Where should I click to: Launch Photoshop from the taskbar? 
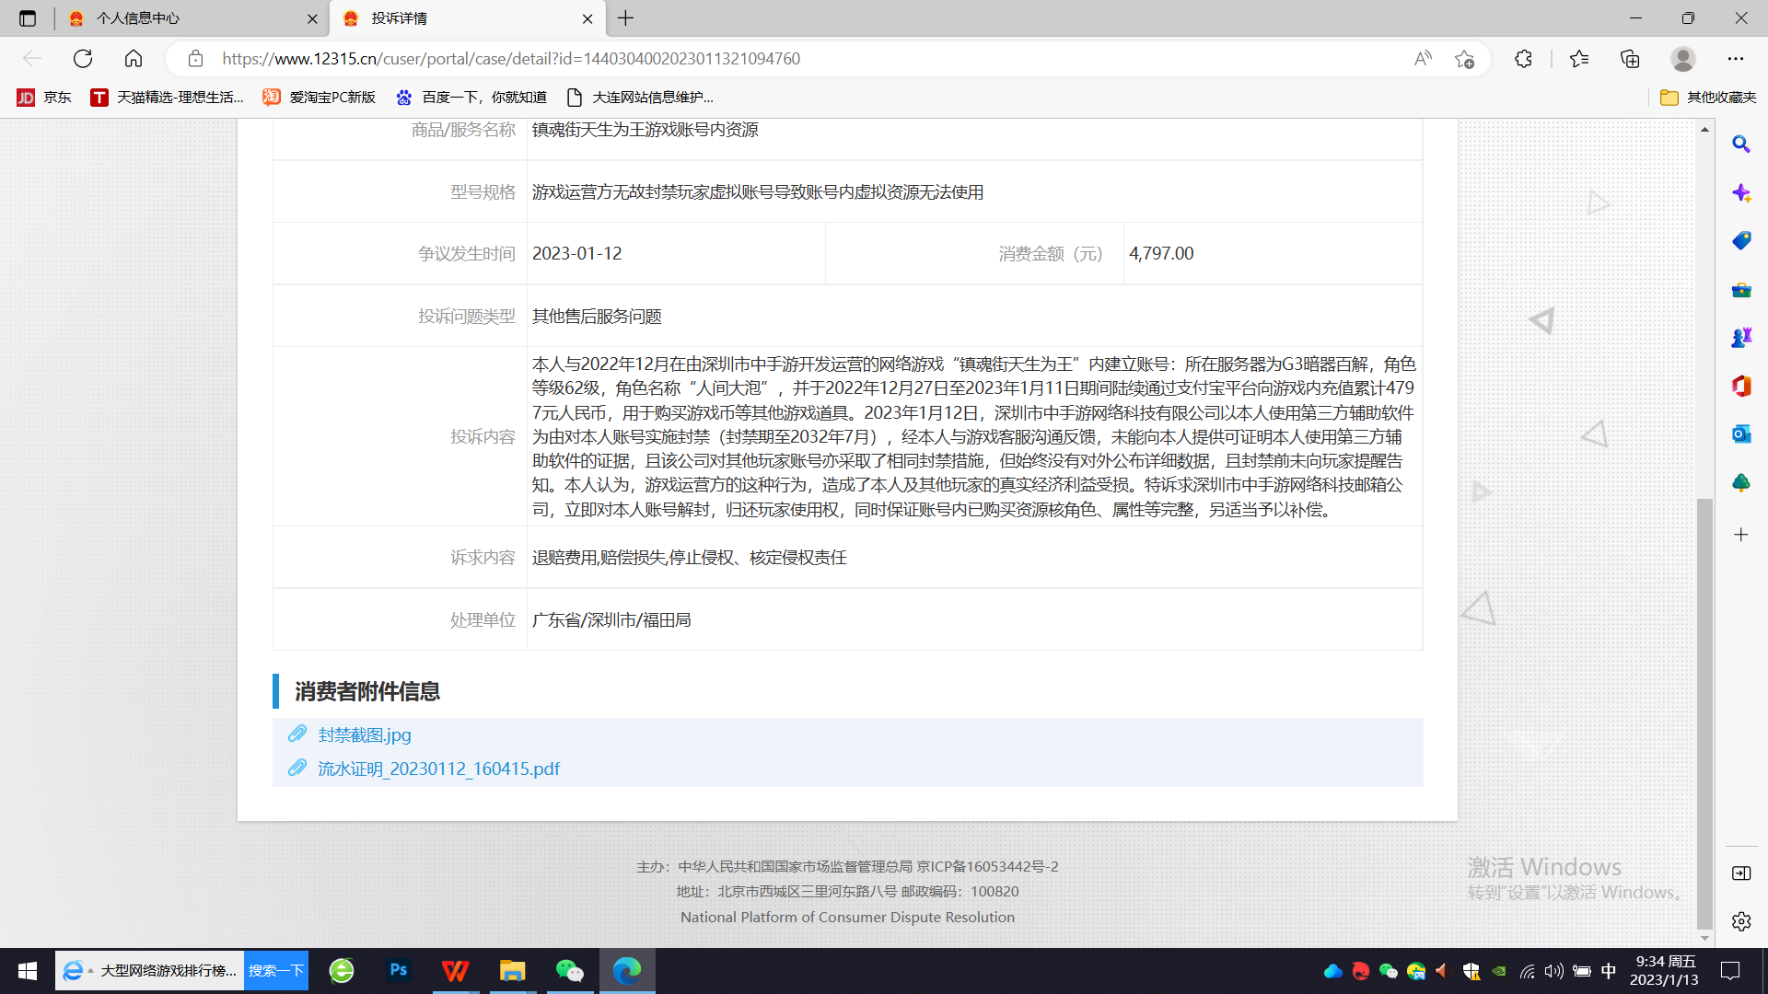click(399, 971)
